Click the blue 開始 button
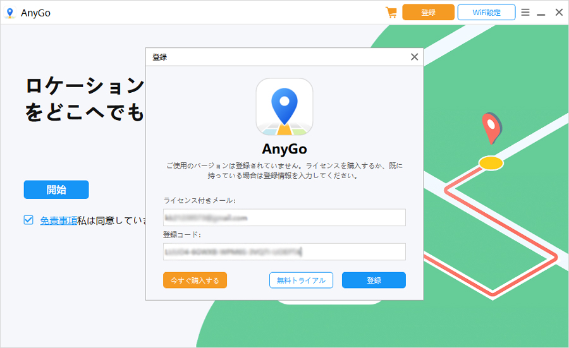 coord(56,189)
